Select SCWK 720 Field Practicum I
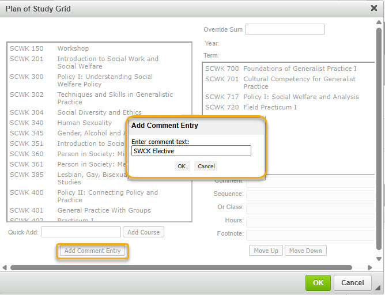 point(289,107)
